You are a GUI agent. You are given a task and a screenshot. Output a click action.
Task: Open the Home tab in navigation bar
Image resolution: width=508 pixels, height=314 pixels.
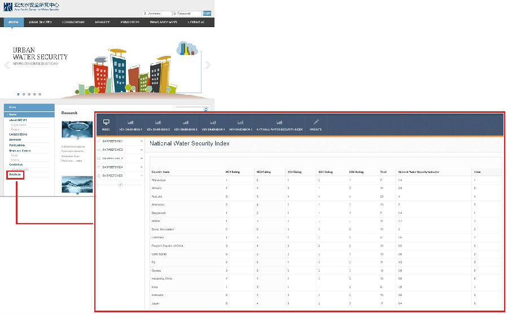click(14, 22)
